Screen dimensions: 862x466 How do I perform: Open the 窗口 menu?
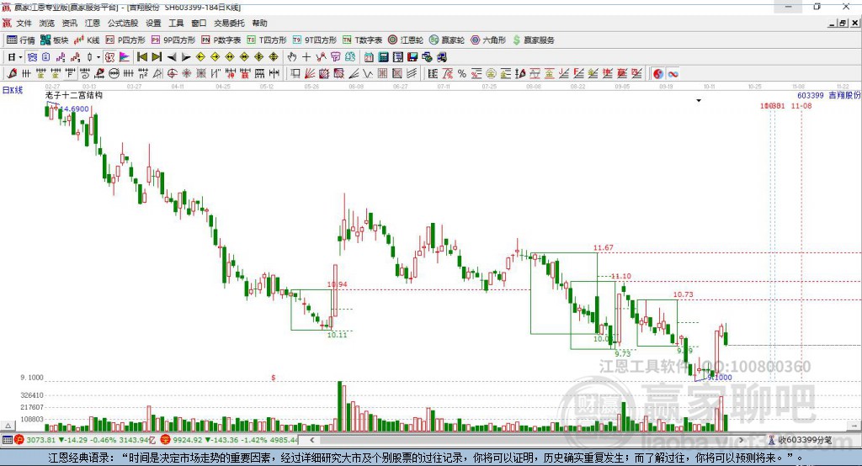tap(199, 23)
